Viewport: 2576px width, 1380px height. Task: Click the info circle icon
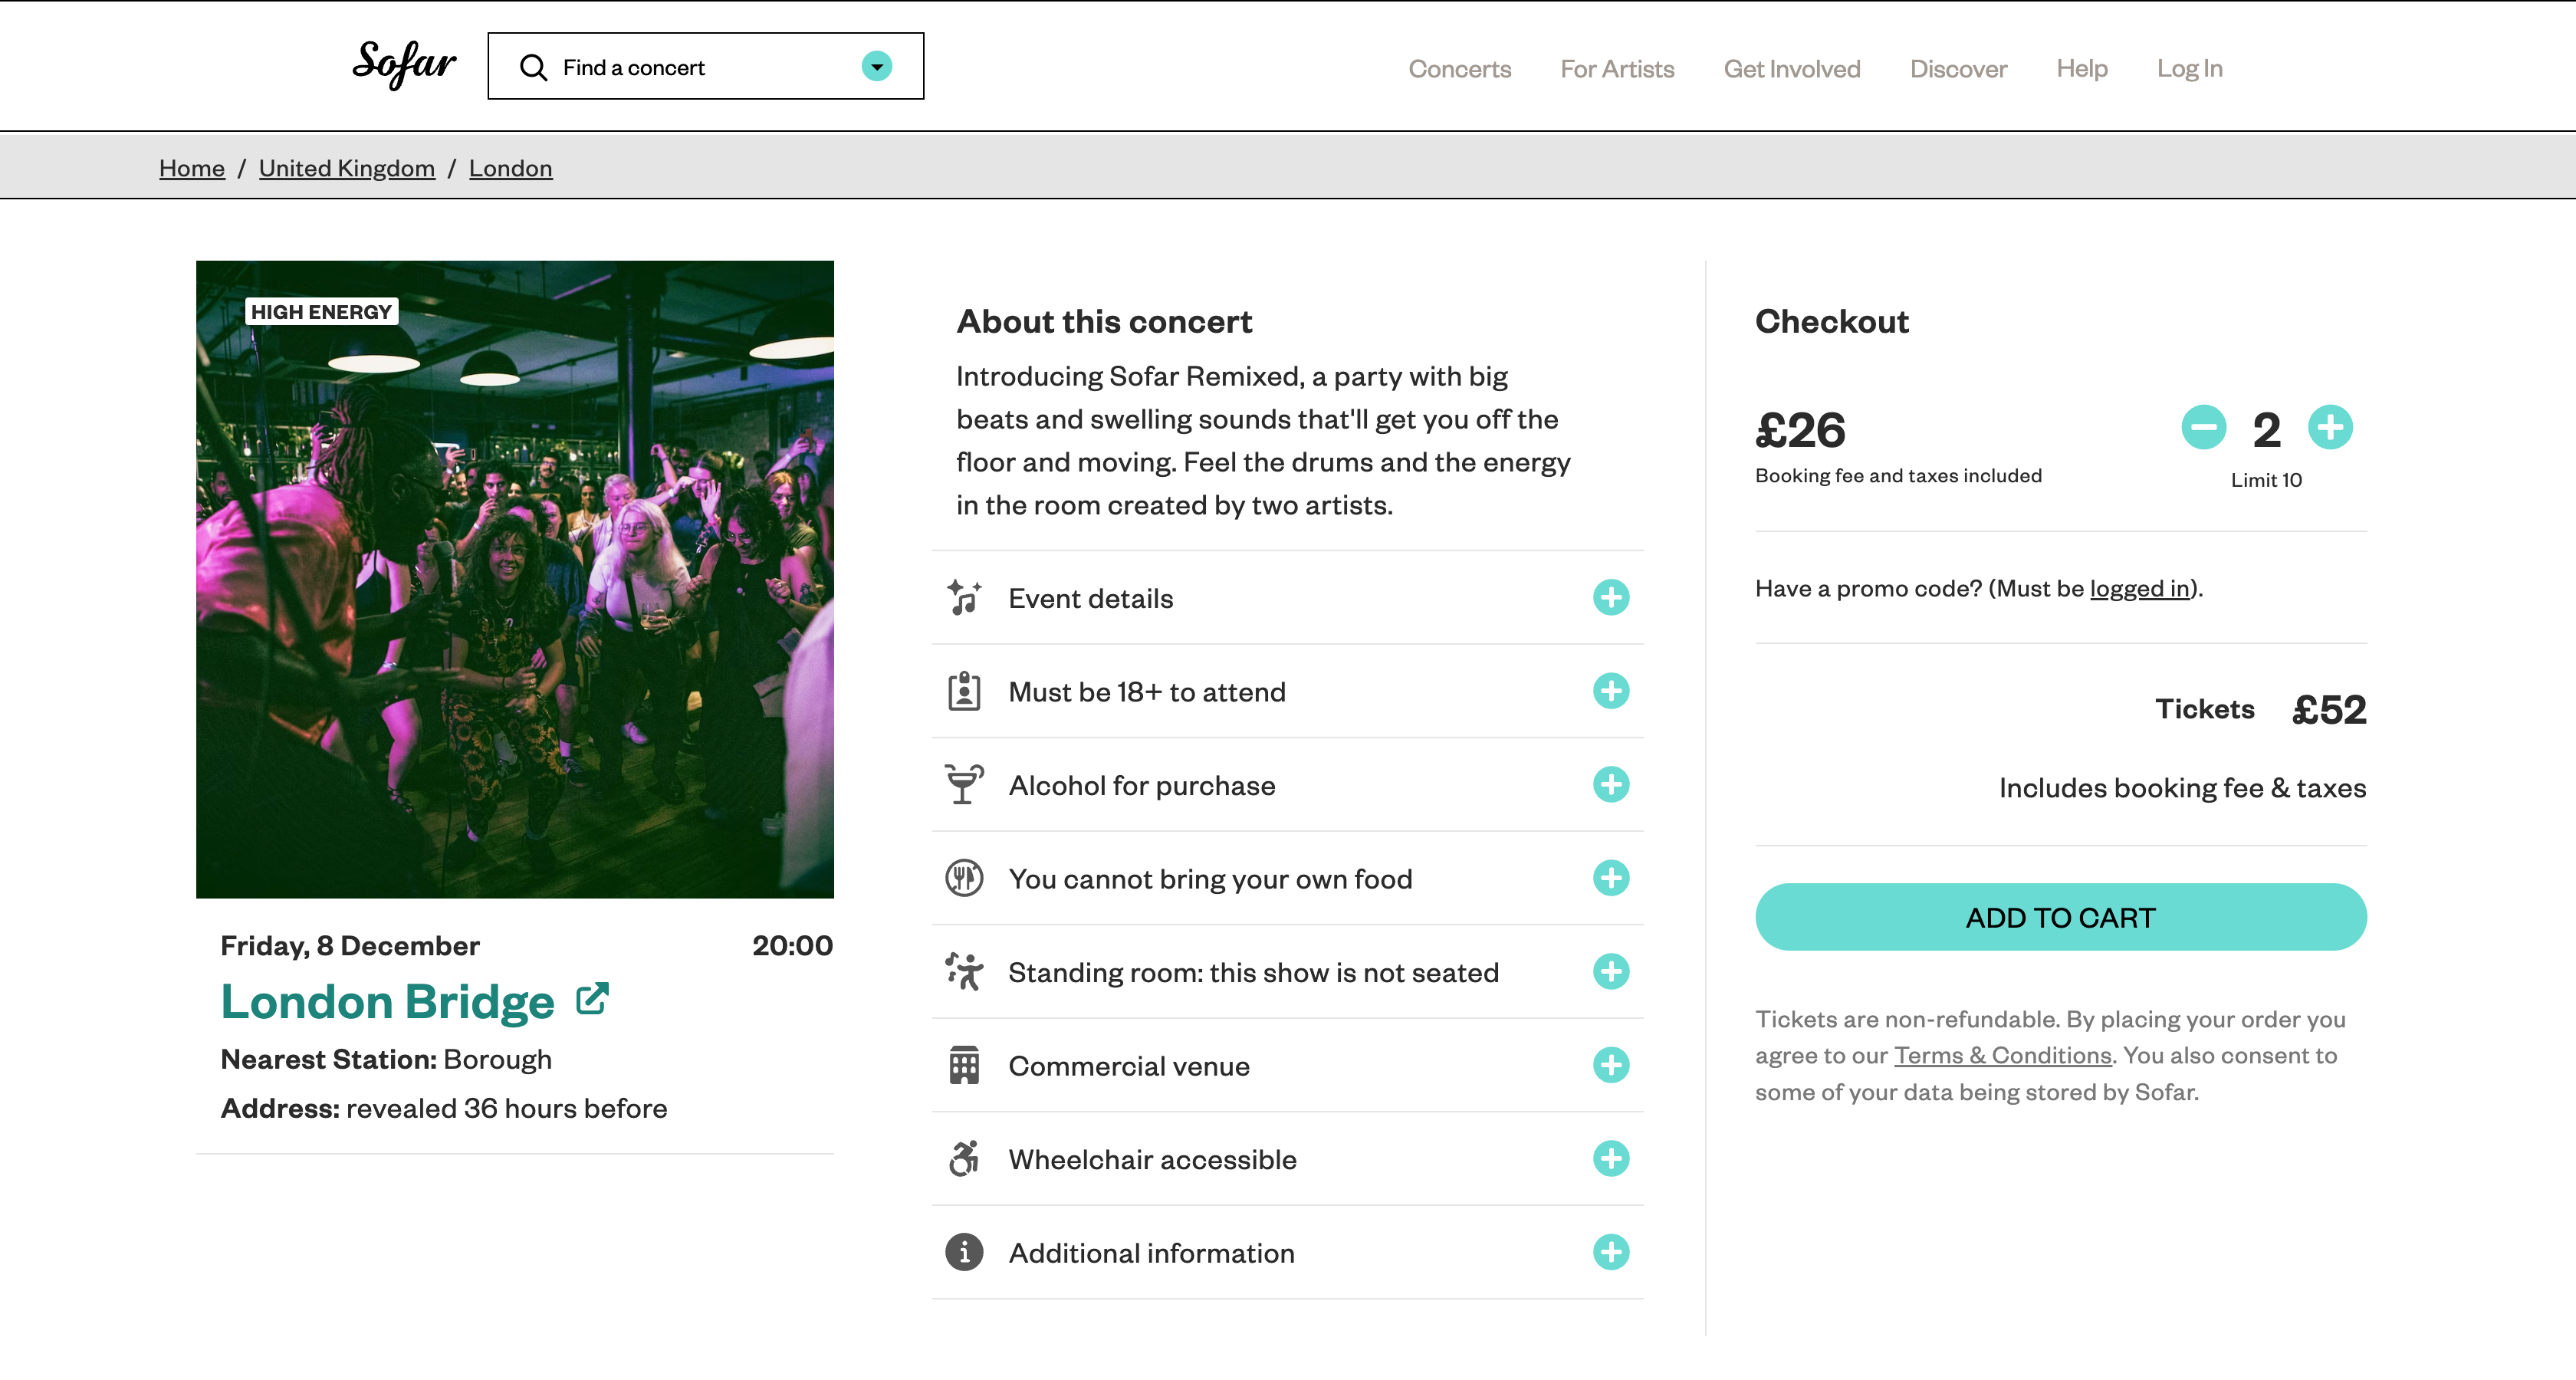pos(964,1253)
